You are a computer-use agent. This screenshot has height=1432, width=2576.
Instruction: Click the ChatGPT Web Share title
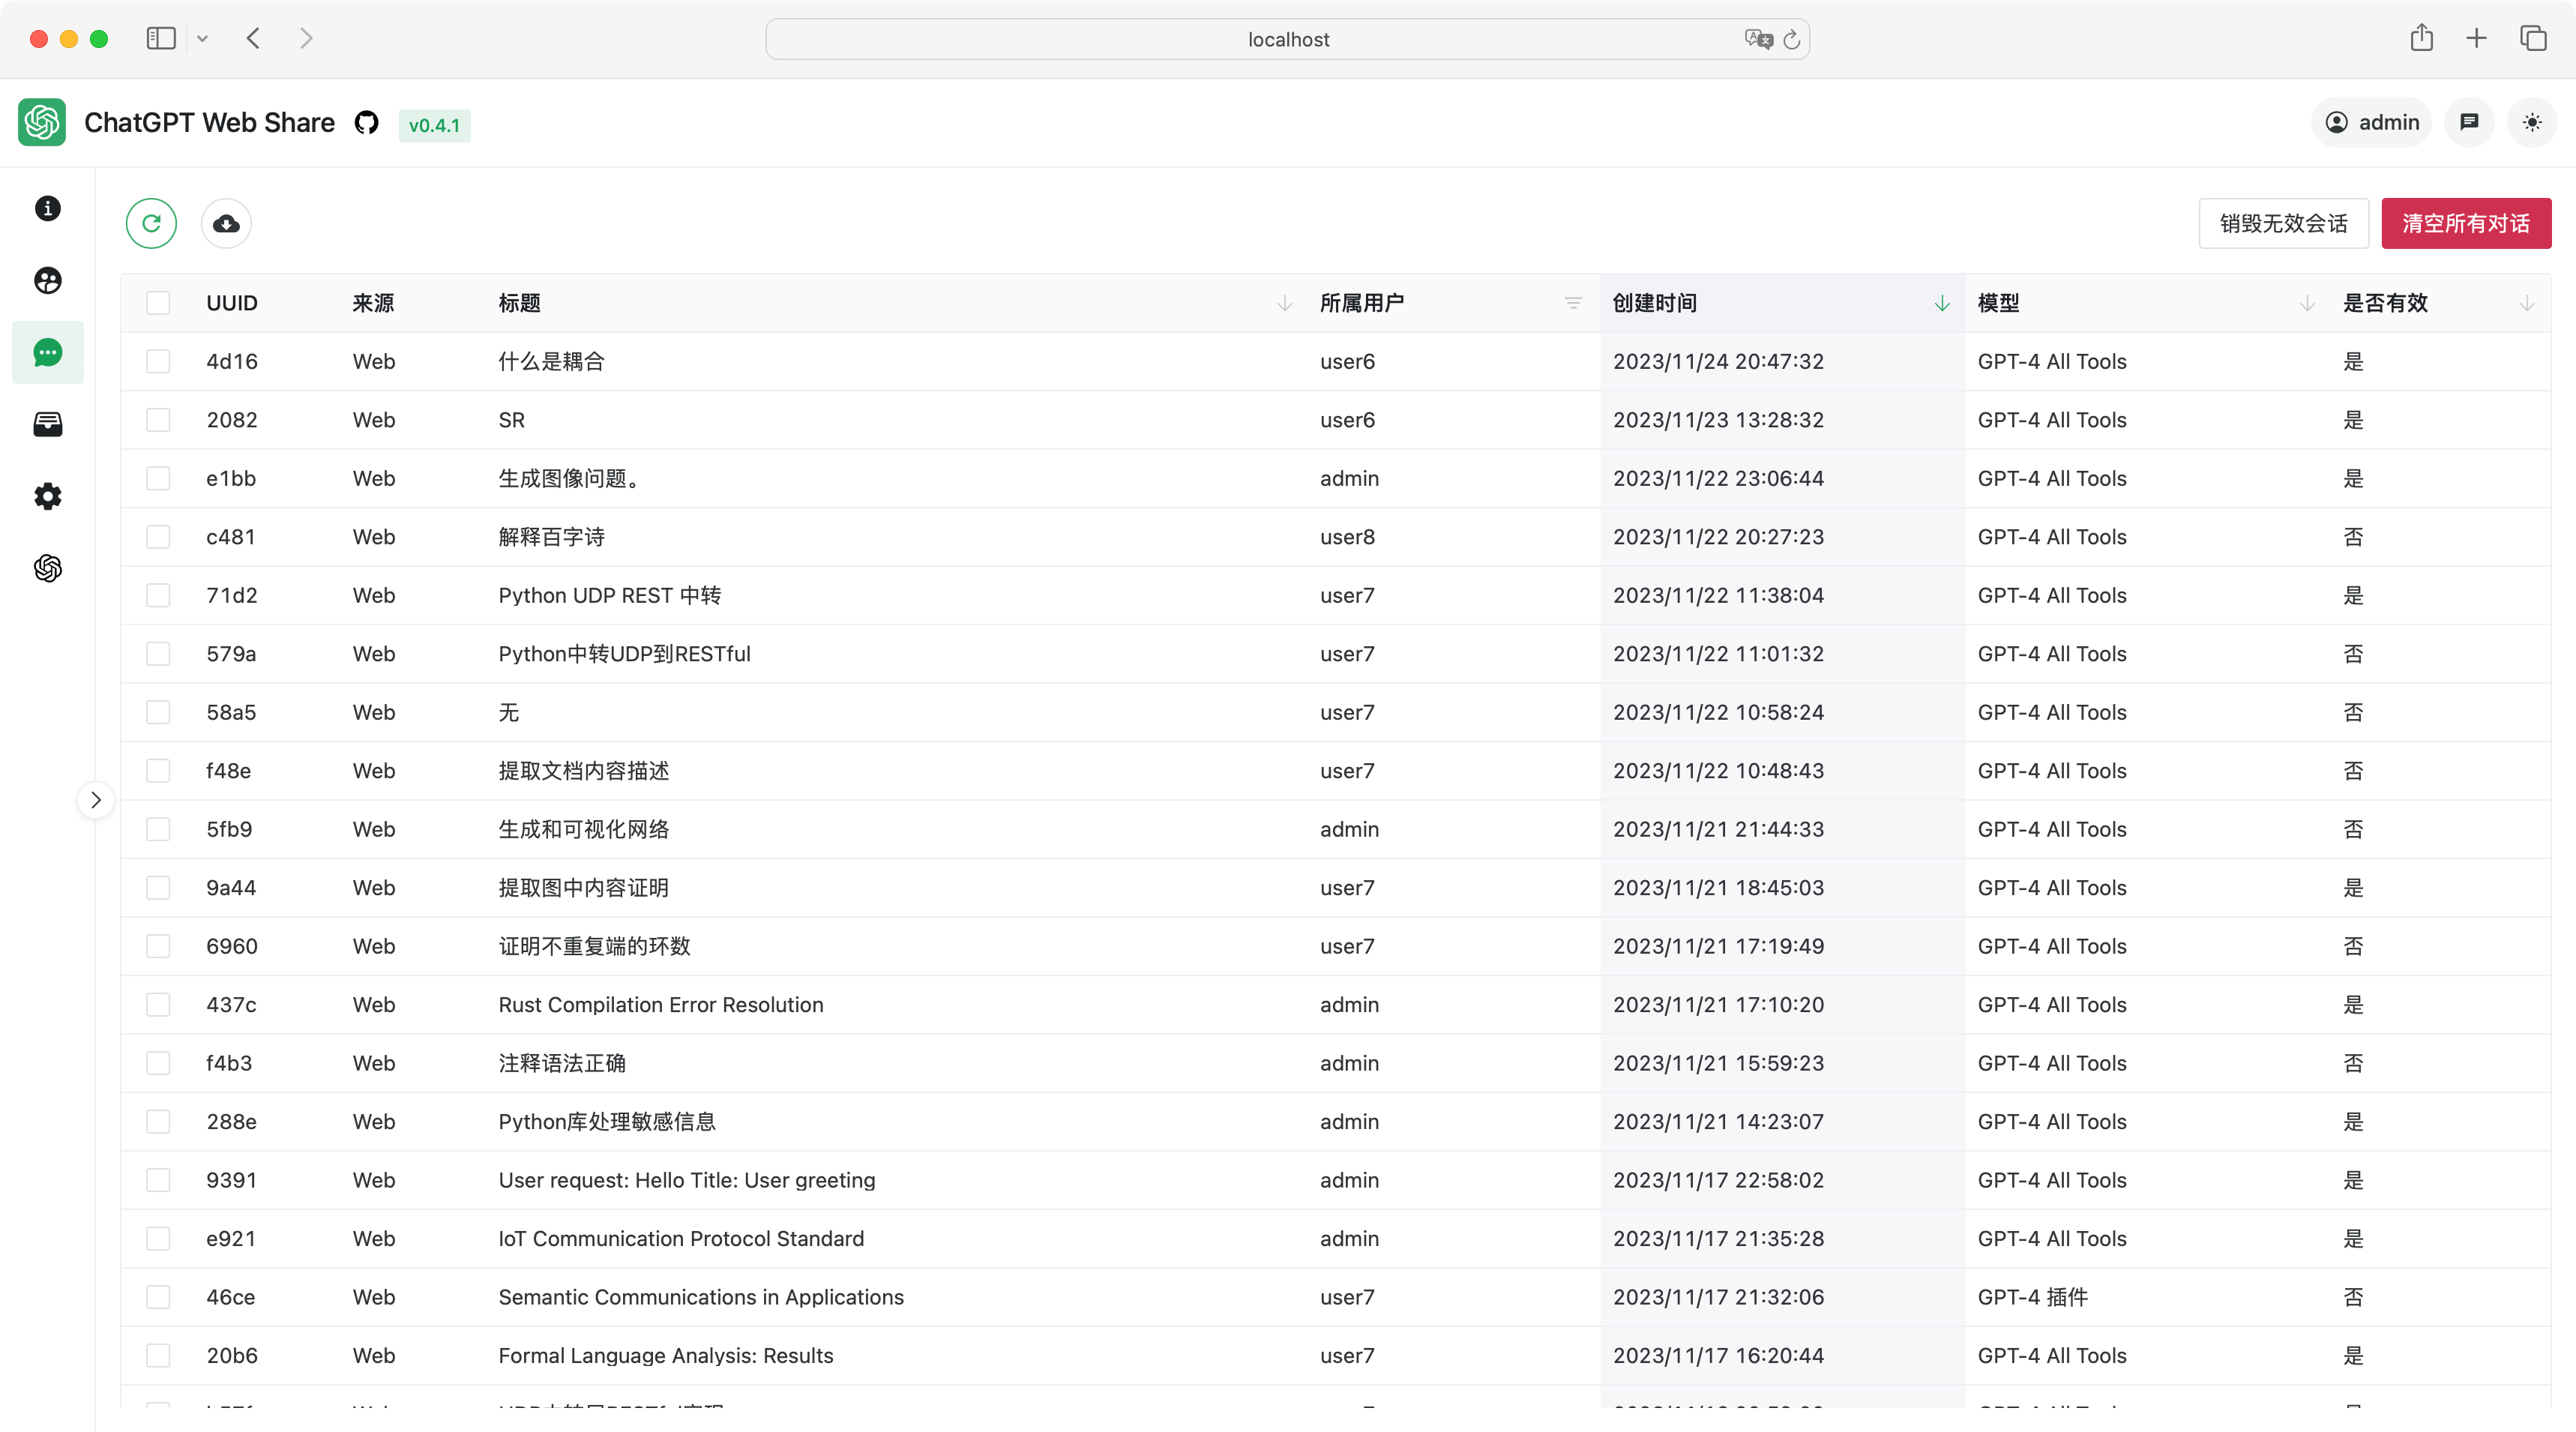tap(209, 122)
